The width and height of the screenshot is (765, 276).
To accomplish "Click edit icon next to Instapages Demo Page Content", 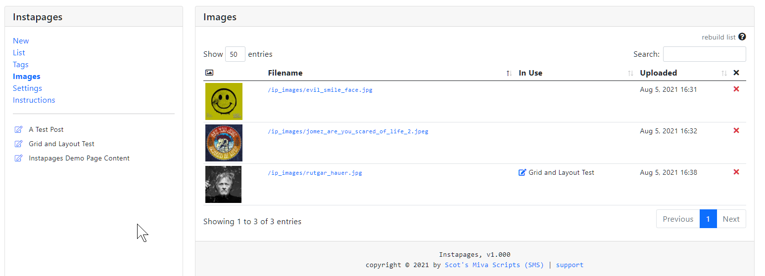I will [x=19, y=158].
